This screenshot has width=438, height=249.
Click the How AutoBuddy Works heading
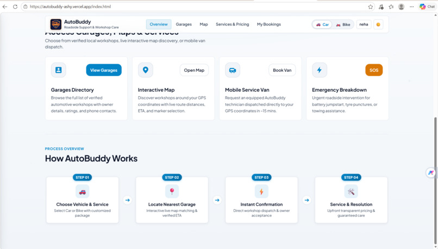coord(91,159)
